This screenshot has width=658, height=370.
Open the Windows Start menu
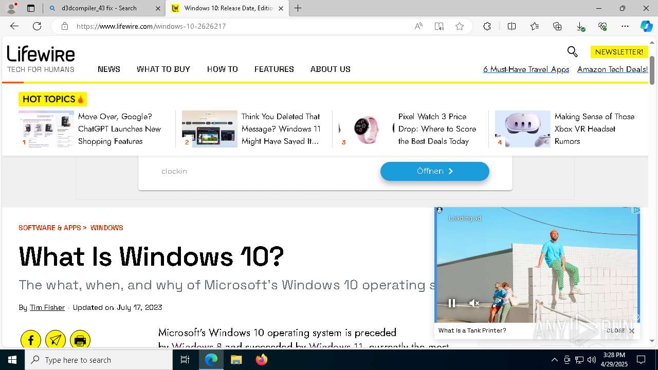(x=12, y=360)
